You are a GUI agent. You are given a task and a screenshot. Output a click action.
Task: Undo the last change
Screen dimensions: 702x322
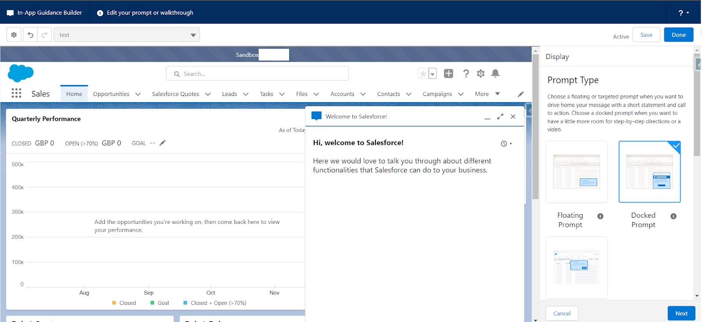(30, 35)
